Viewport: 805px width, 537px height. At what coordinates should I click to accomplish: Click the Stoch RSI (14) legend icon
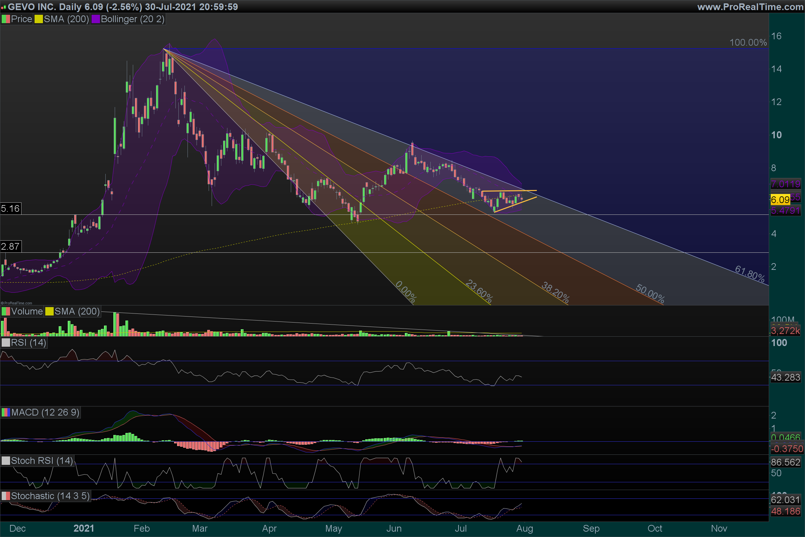click(6, 460)
